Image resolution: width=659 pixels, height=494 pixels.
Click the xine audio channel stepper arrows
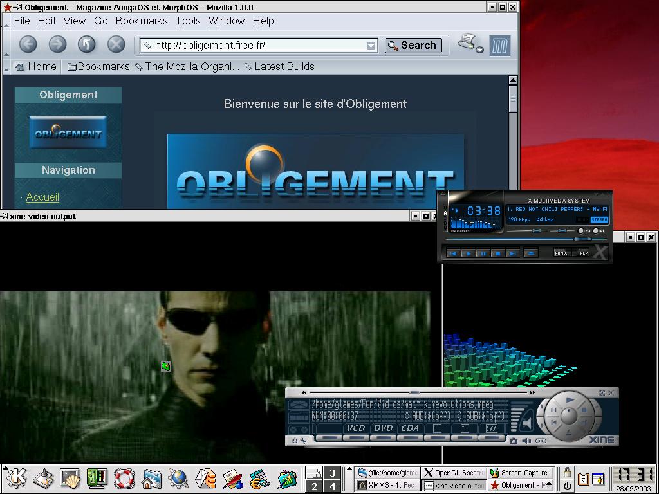(x=407, y=416)
